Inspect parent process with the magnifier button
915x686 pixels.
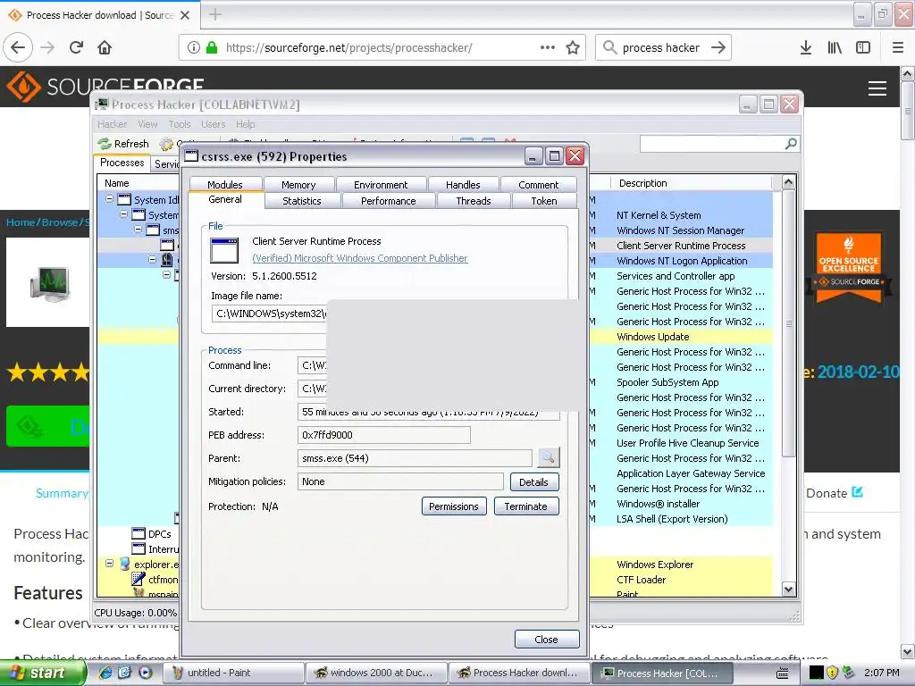(x=548, y=458)
